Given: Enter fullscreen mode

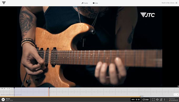Looking at the screenshot, I should click(x=153, y=100).
